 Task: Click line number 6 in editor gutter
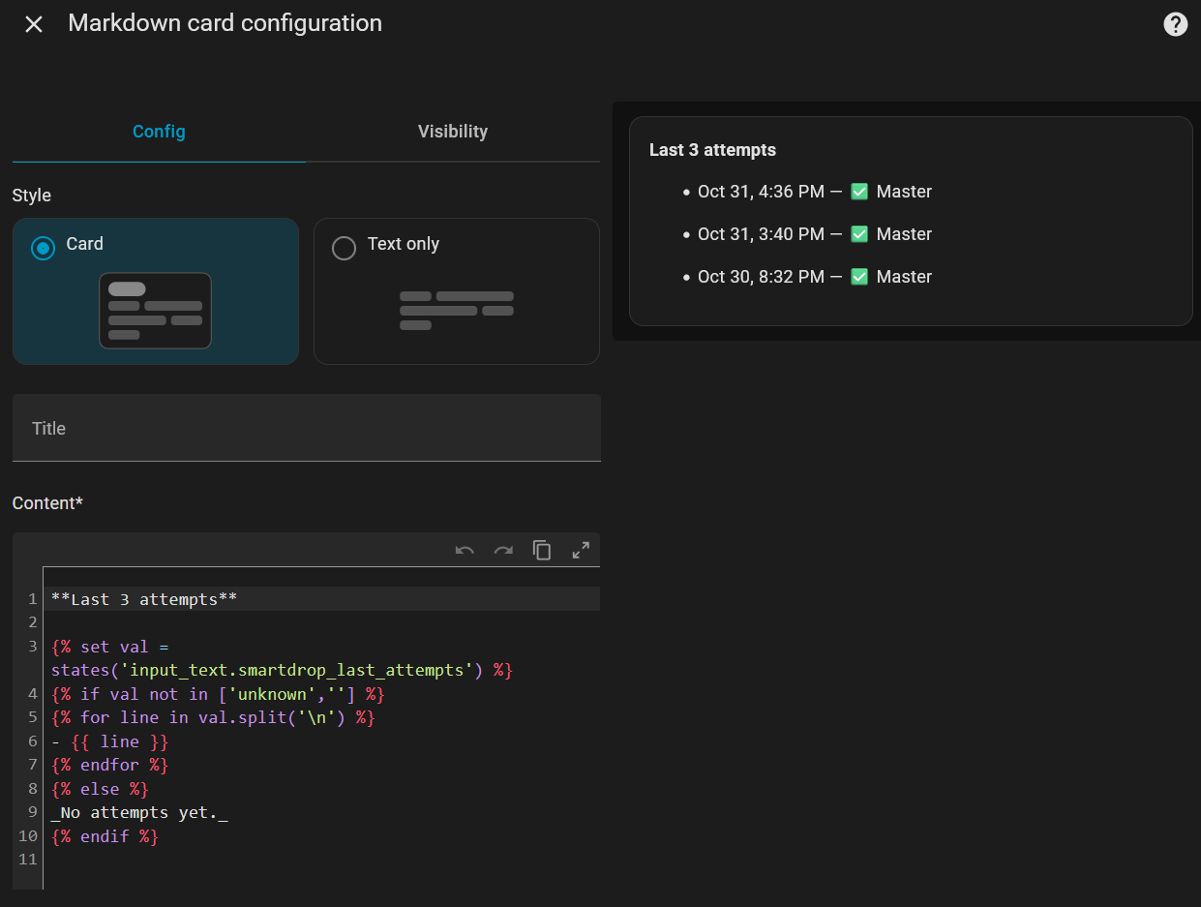pos(32,741)
